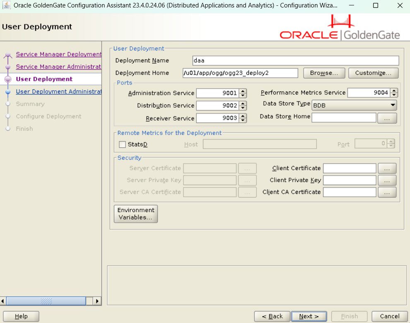Open the Customize deployment directories dialog
This screenshot has width=410, height=323.
374,73
